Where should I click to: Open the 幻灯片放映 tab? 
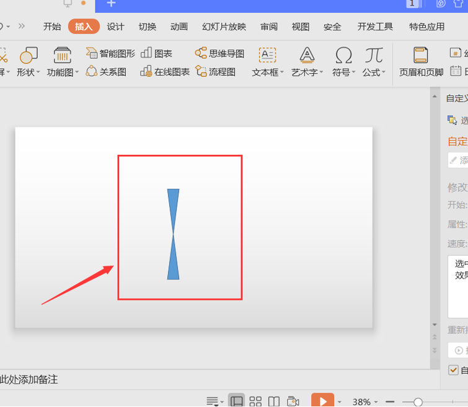(x=224, y=27)
